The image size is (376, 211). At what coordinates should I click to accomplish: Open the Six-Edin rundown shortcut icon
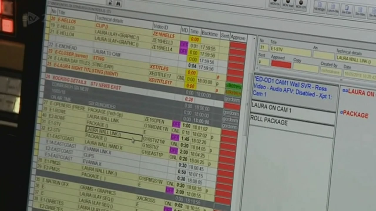pyautogui.click(x=346, y=10)
